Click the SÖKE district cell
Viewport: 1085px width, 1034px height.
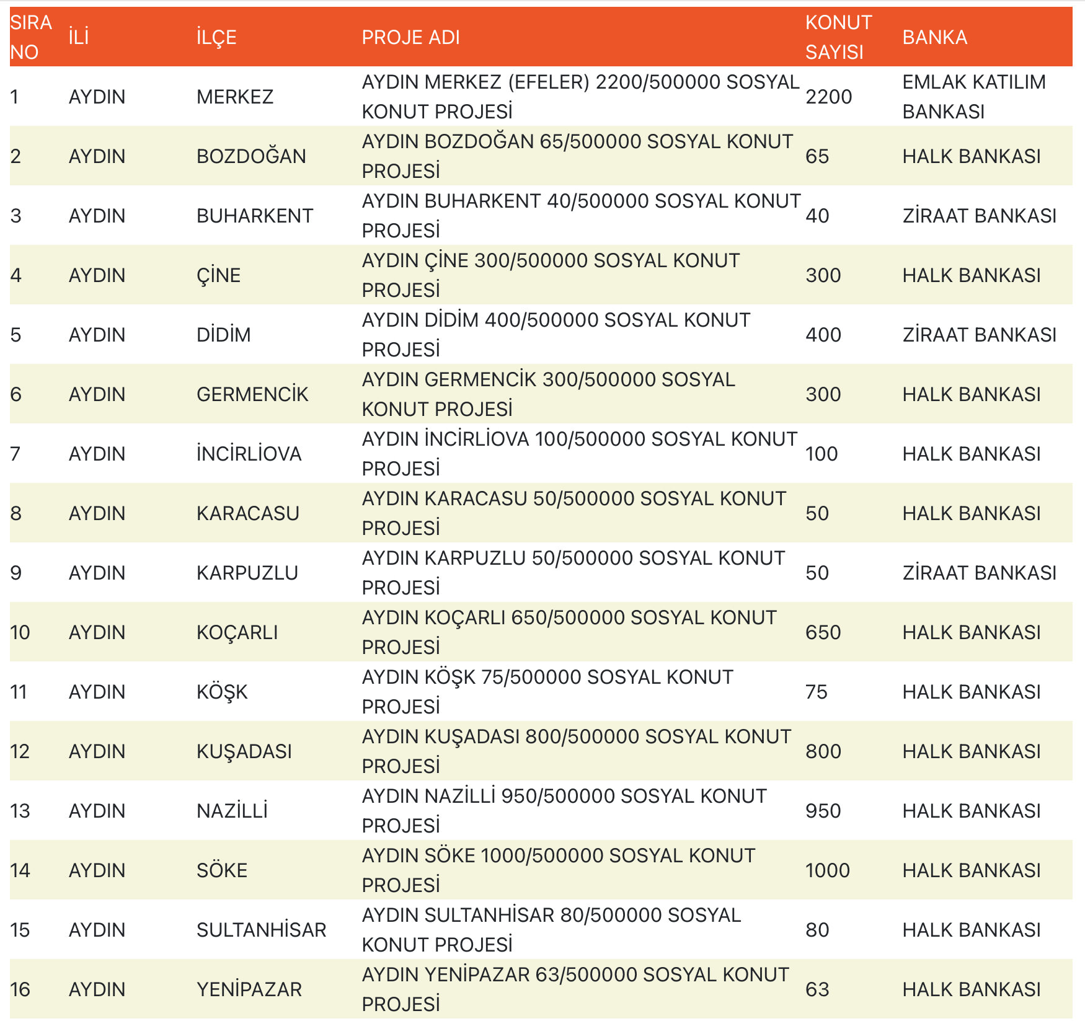[x=222, y=870]
